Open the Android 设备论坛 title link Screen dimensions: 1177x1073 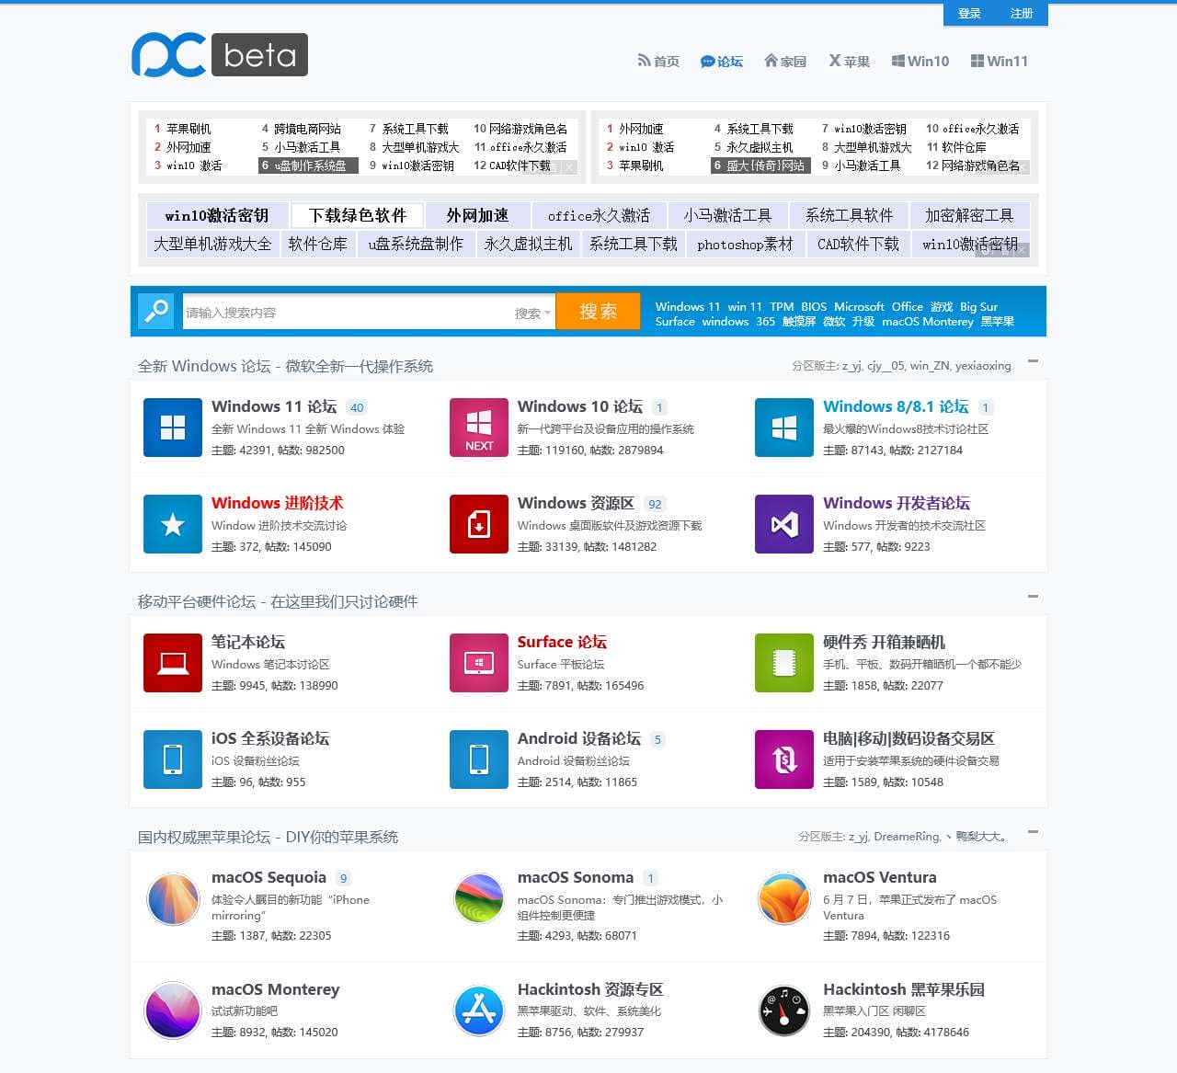(579, 738)
